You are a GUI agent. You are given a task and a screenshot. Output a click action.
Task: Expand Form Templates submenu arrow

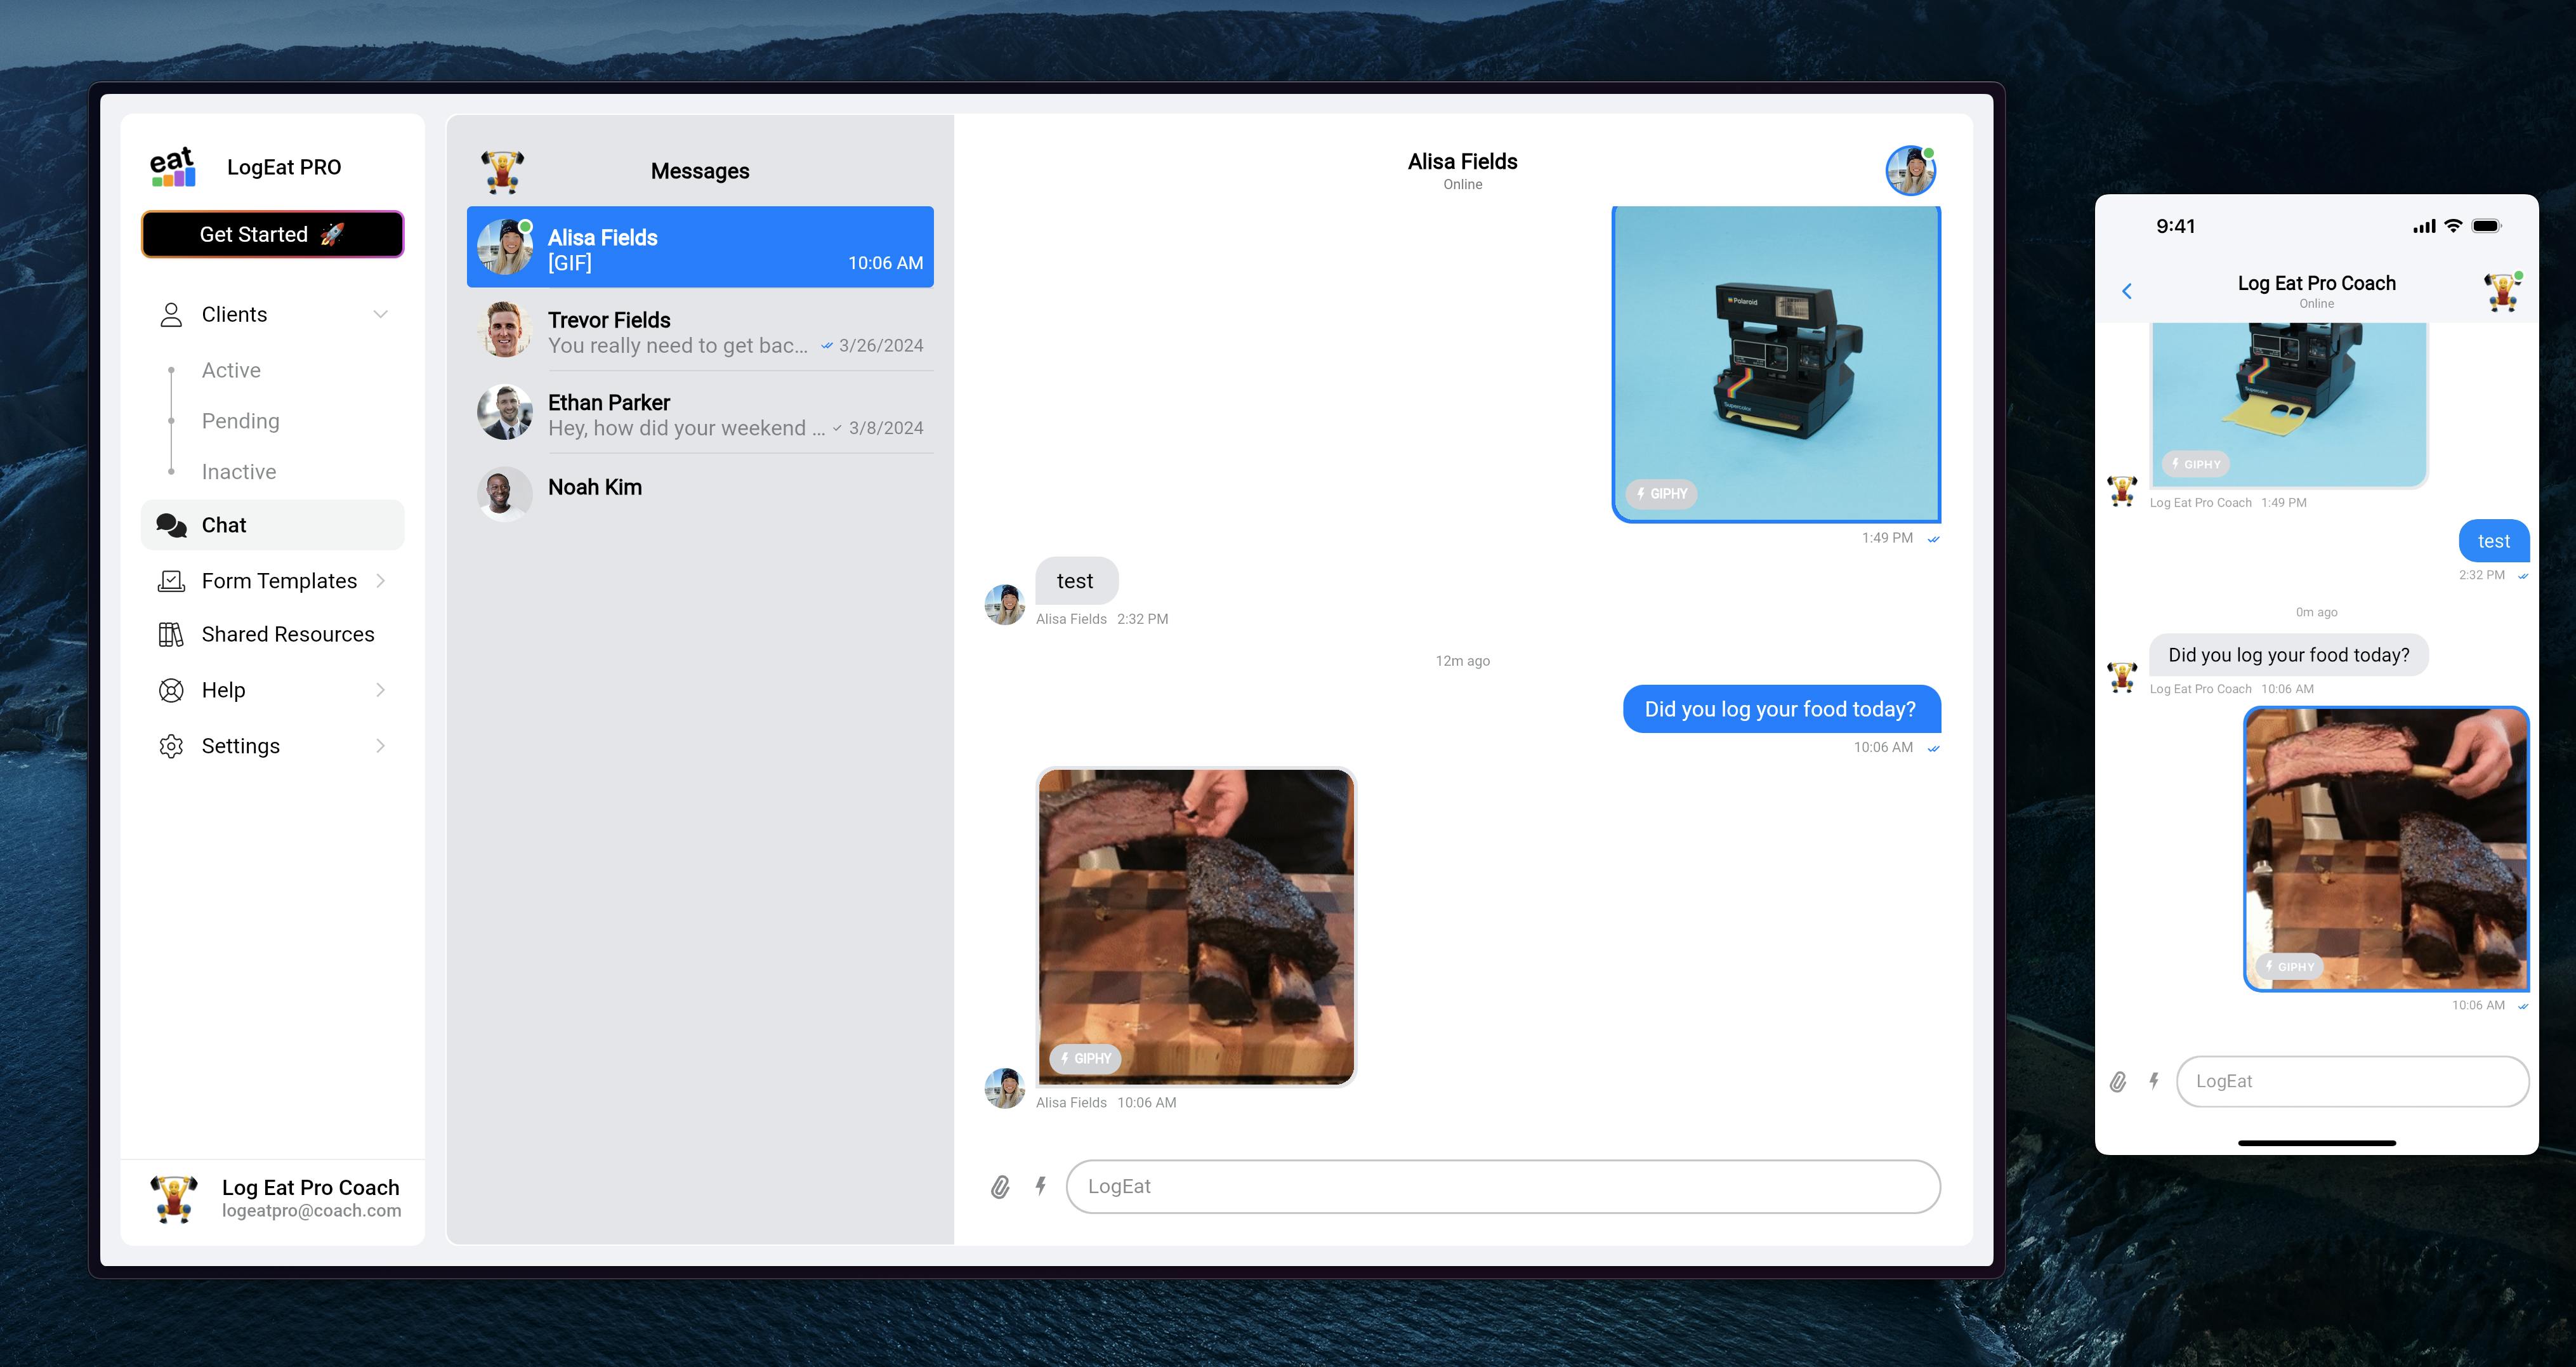pos(380,581)
